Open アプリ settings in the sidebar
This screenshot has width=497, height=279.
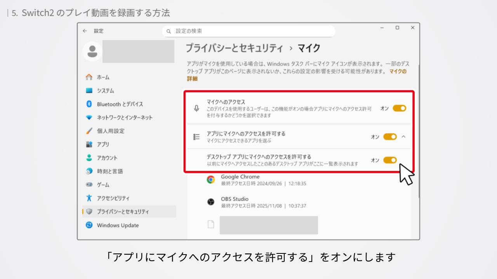click(x=103, y=144)
